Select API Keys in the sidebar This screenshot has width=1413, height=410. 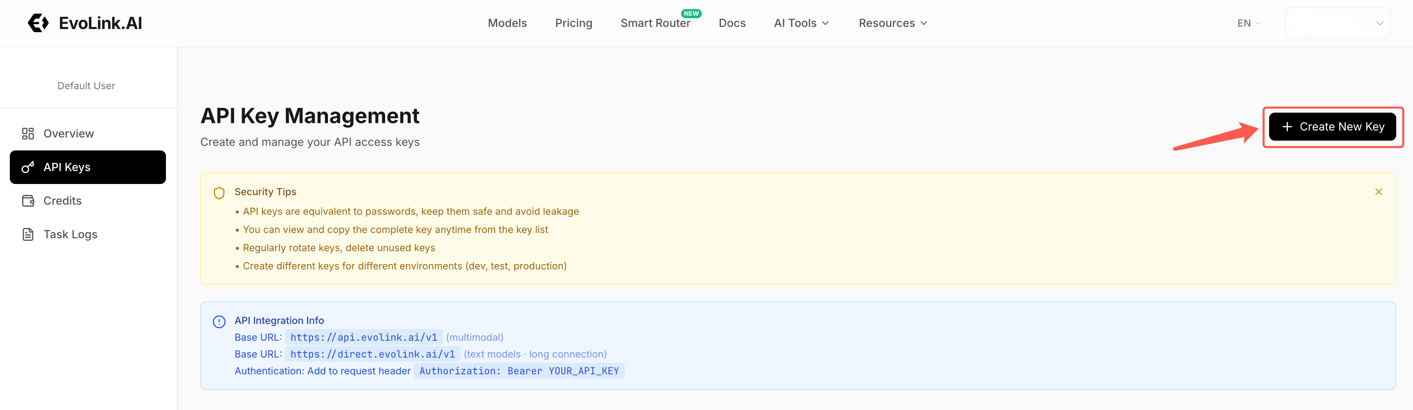point(88,167)
